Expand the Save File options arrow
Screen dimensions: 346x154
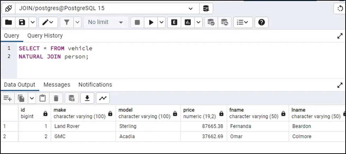click(32, 22)
